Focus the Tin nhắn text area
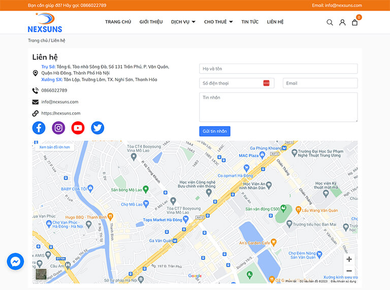 (x=278, y=107)
